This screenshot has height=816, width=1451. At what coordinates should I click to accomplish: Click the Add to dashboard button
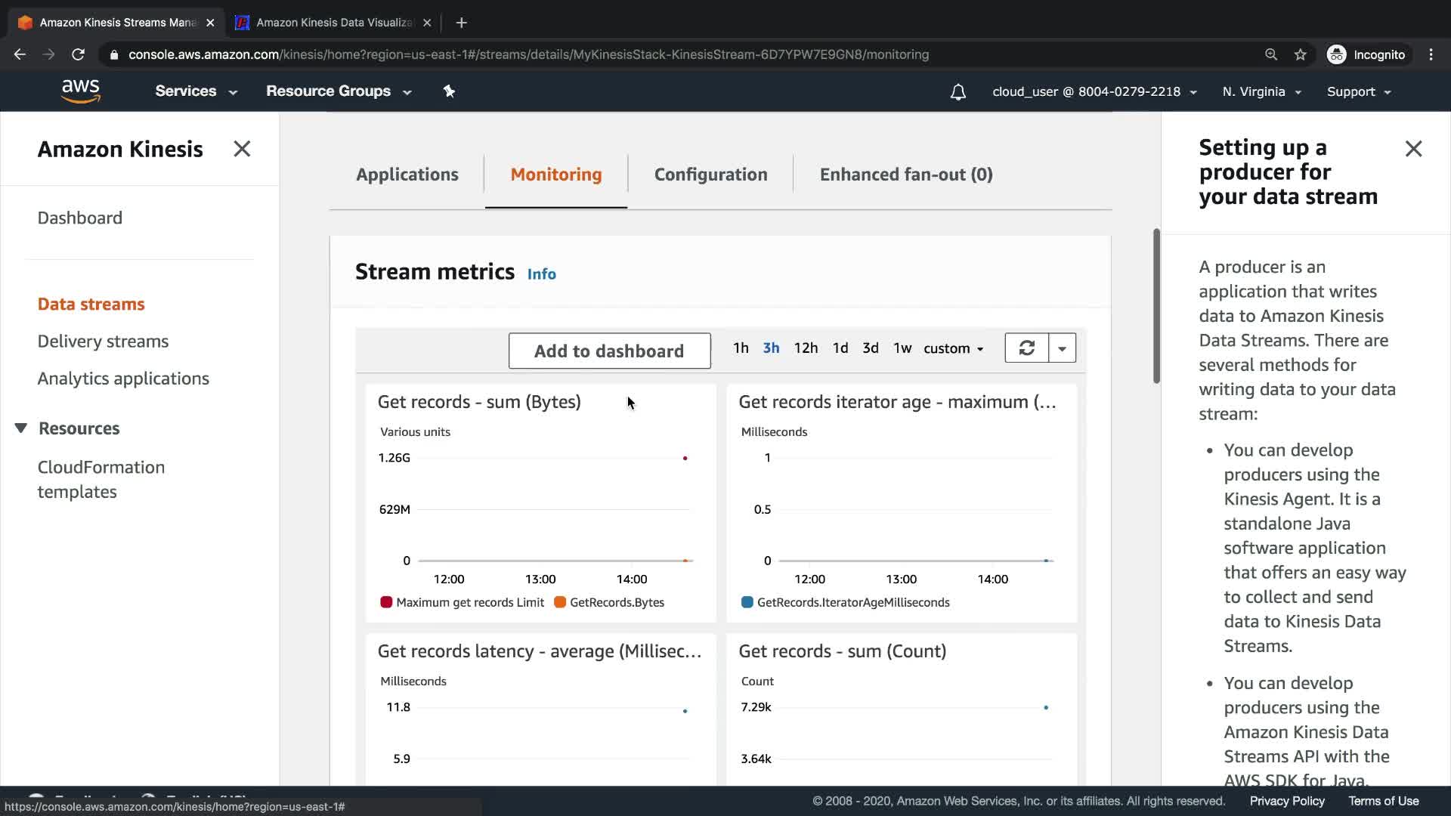point(609,351)
